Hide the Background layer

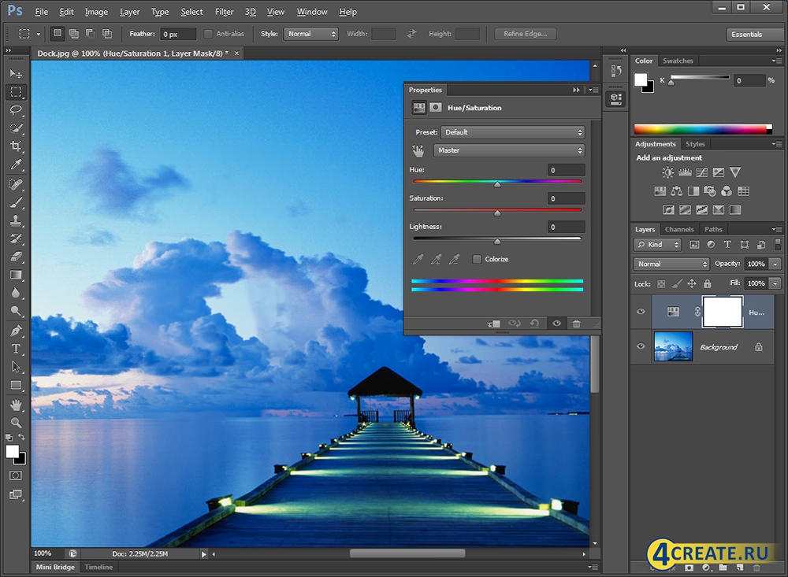[641, 346]
